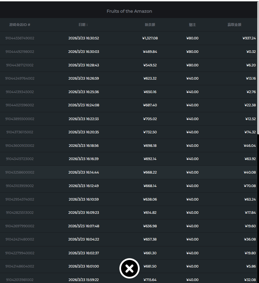Open game session ID 91044249764002
The height and width of the screenshot is (283, 259).
tap(20, 78)
